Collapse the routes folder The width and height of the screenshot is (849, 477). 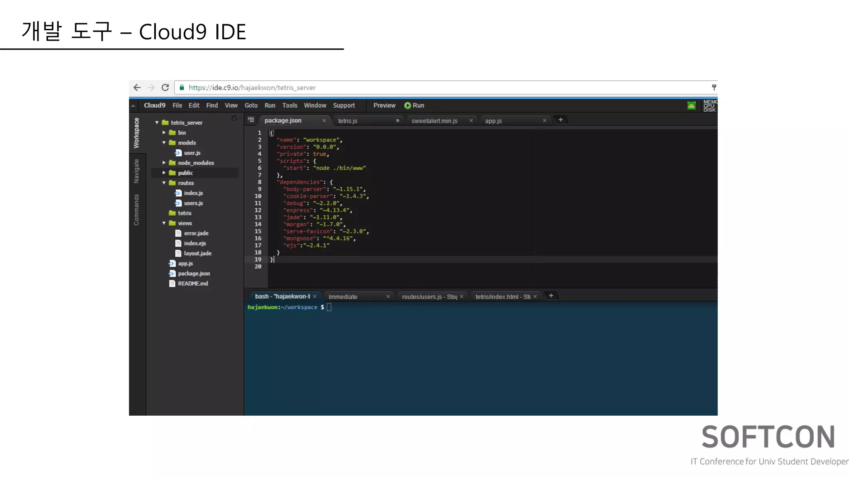click(x=164, y=183)
